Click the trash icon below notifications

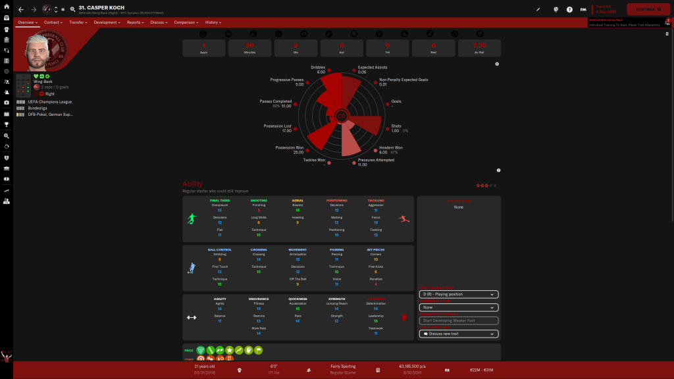tap(667, 34)
